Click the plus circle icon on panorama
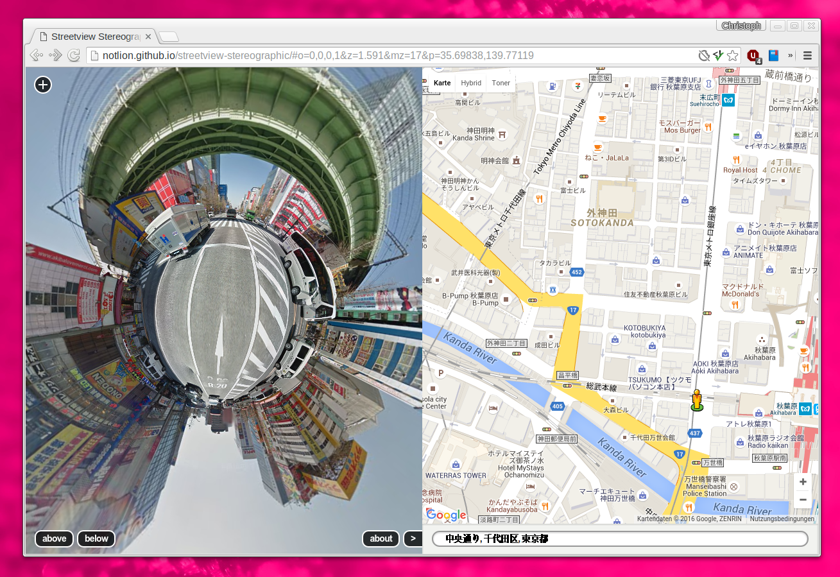This screenshot has width=840, height=577. coord(43,85)
